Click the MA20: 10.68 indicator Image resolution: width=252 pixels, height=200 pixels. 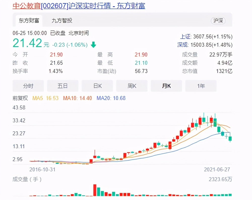(x=111, y=98)
